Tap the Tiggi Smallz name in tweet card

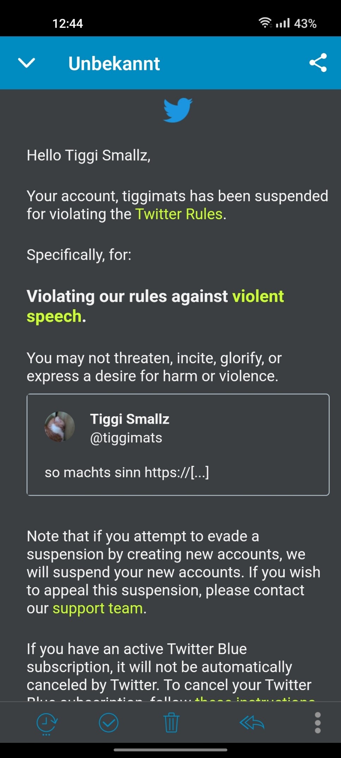(130, 419)
